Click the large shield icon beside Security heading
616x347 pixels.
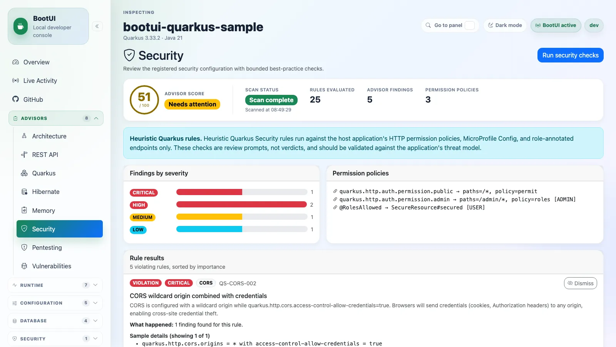point(129,56)
